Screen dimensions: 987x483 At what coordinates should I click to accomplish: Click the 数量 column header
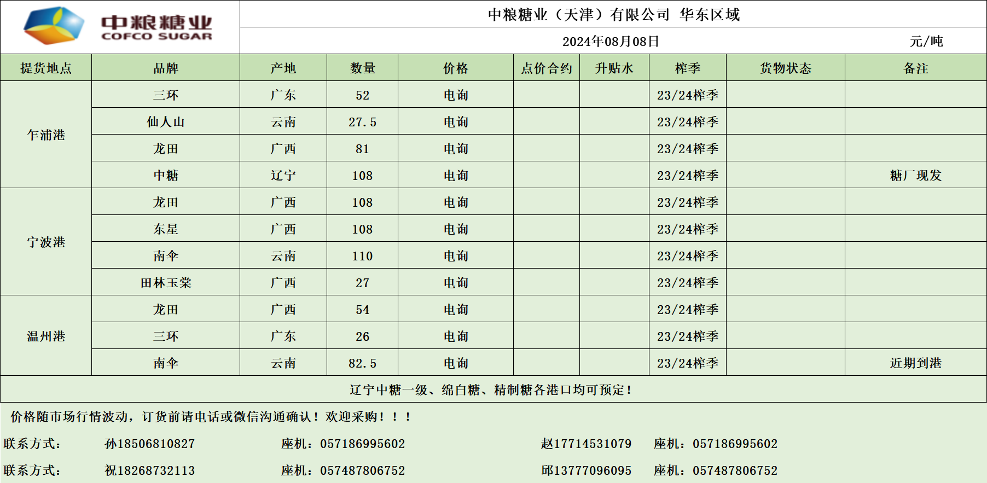[363, 68]
